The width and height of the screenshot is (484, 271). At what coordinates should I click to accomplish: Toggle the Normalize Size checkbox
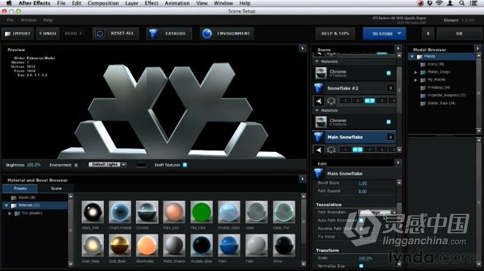pos(360,266)
